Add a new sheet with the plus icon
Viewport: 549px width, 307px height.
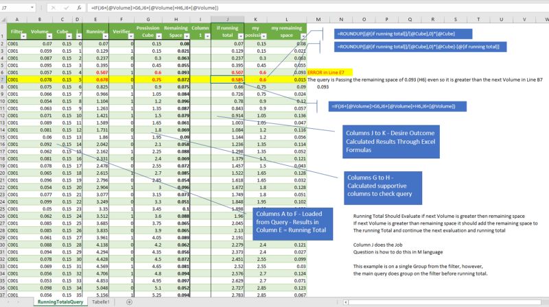[x=129, y=302]
